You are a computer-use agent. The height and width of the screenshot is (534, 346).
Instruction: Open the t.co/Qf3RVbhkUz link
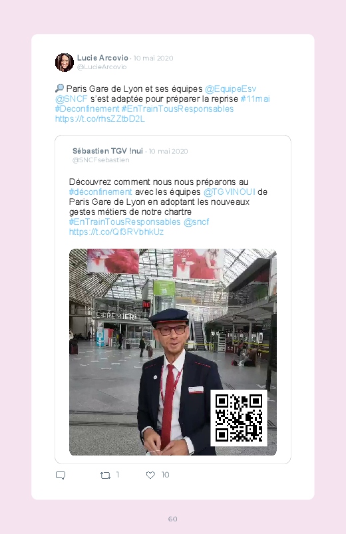116,232
